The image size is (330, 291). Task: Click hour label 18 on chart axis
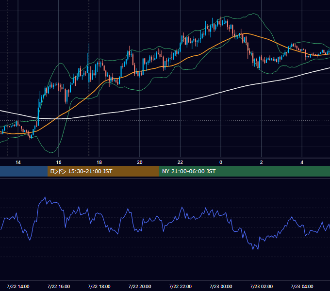click(x=99, y=162)
